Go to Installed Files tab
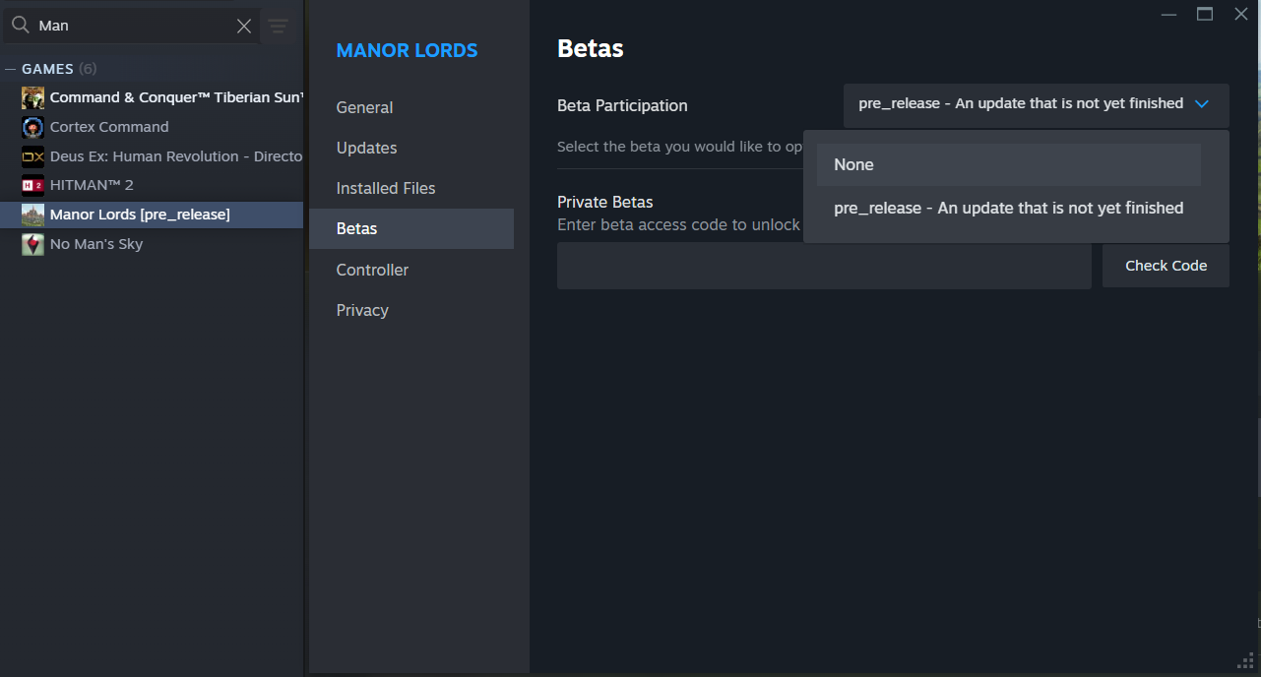Screen dimensions: 1261x677 385,188
